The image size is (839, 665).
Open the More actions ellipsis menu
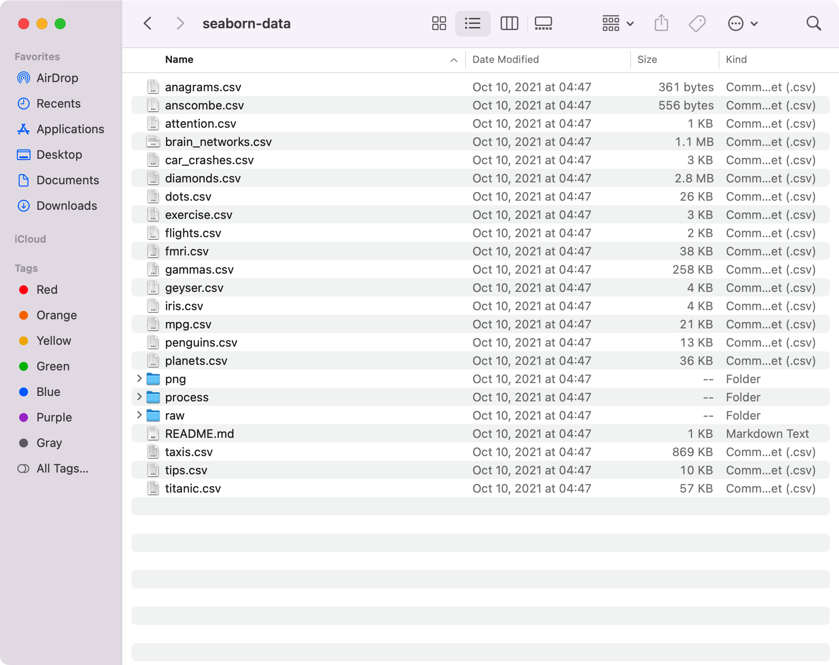(x=742, y=23)
